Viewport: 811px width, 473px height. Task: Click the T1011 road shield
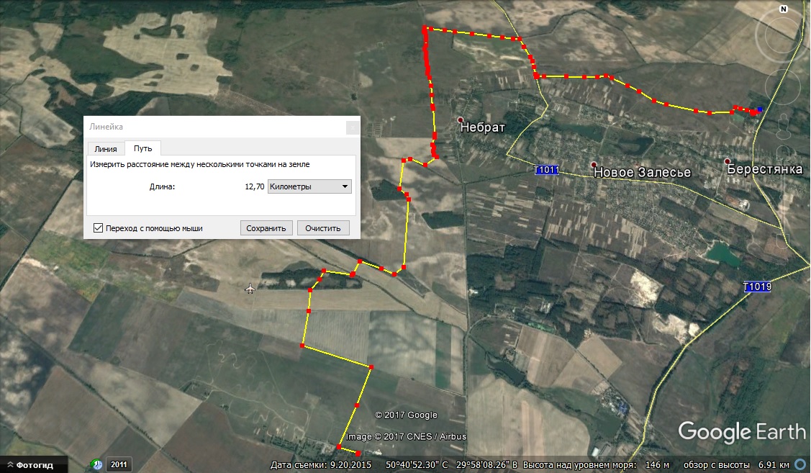pyautogui.click(x=547, y=170)
